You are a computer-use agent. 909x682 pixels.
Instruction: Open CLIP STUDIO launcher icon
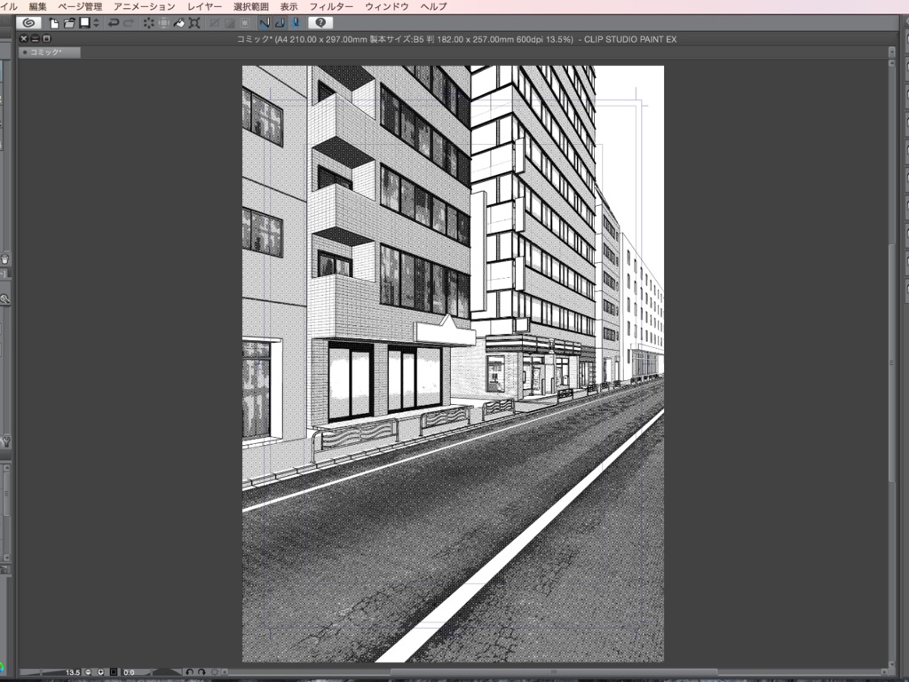pyautogui.click(x=28, y=22)
